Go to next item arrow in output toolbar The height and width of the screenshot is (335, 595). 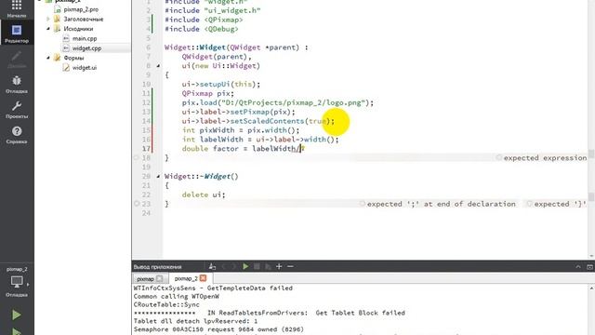pos(233,267)
